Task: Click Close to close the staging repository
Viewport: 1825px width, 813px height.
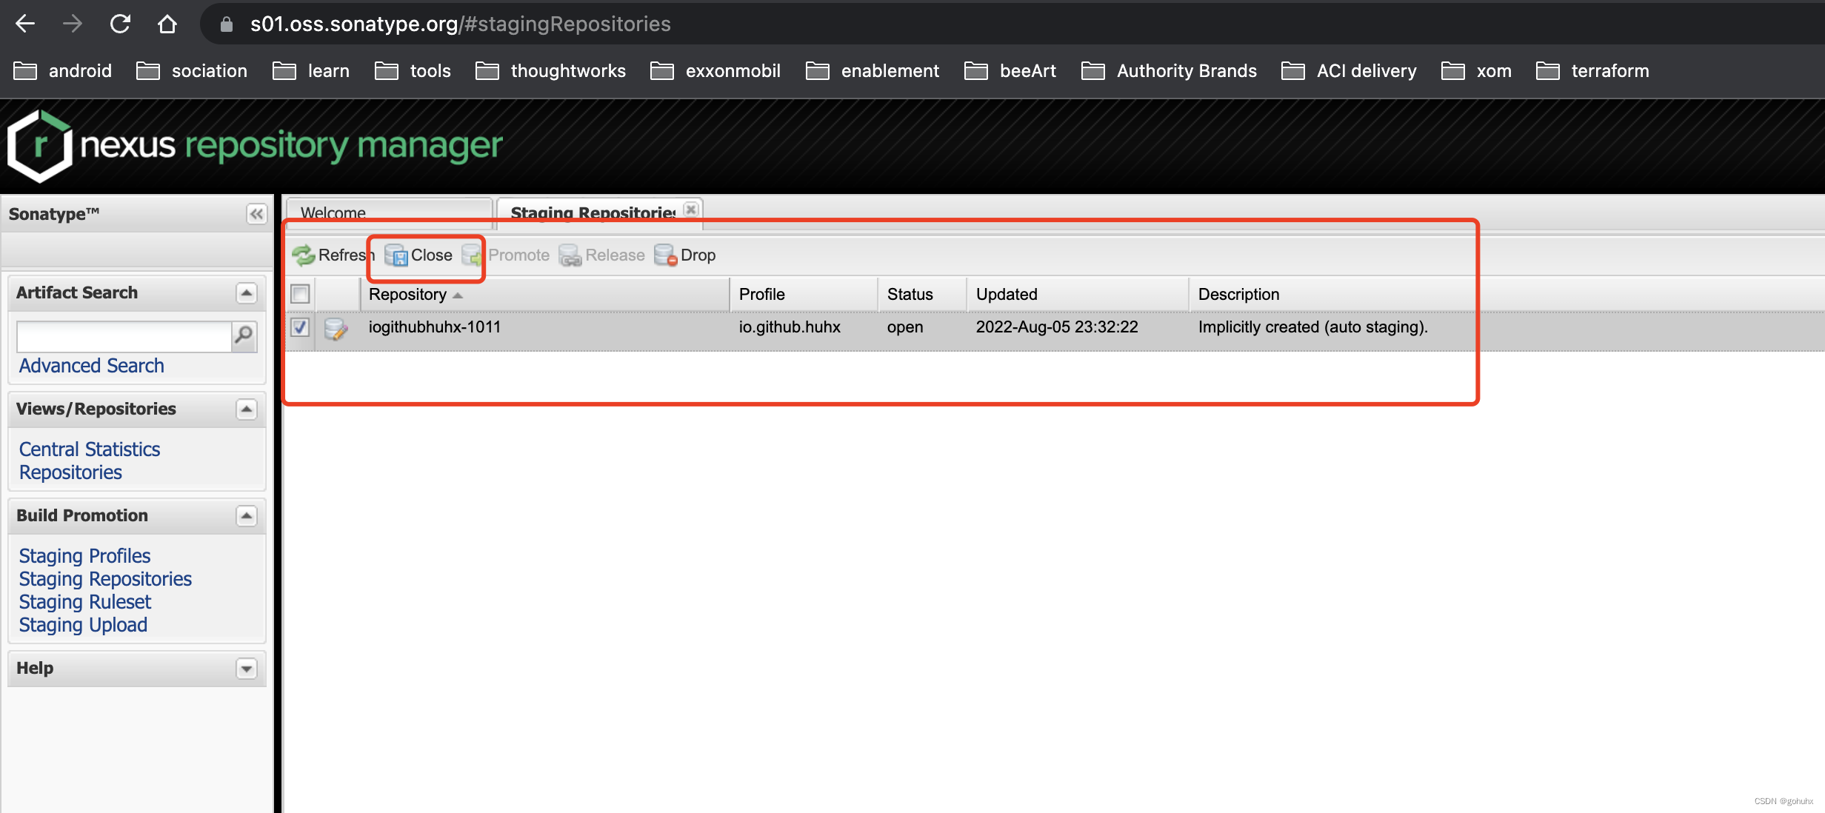Action: click(418, 255)
